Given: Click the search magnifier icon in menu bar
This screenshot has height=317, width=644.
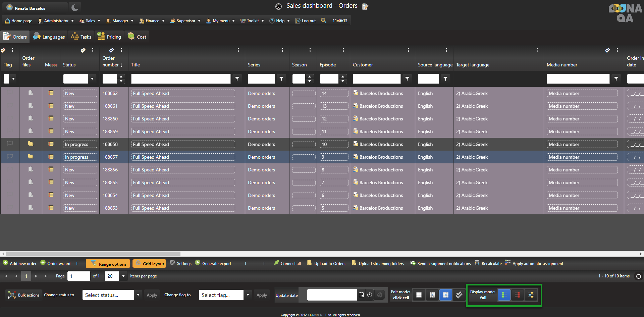Looking at the screenshot, I should pyautogui.click(x=324, y=20).
